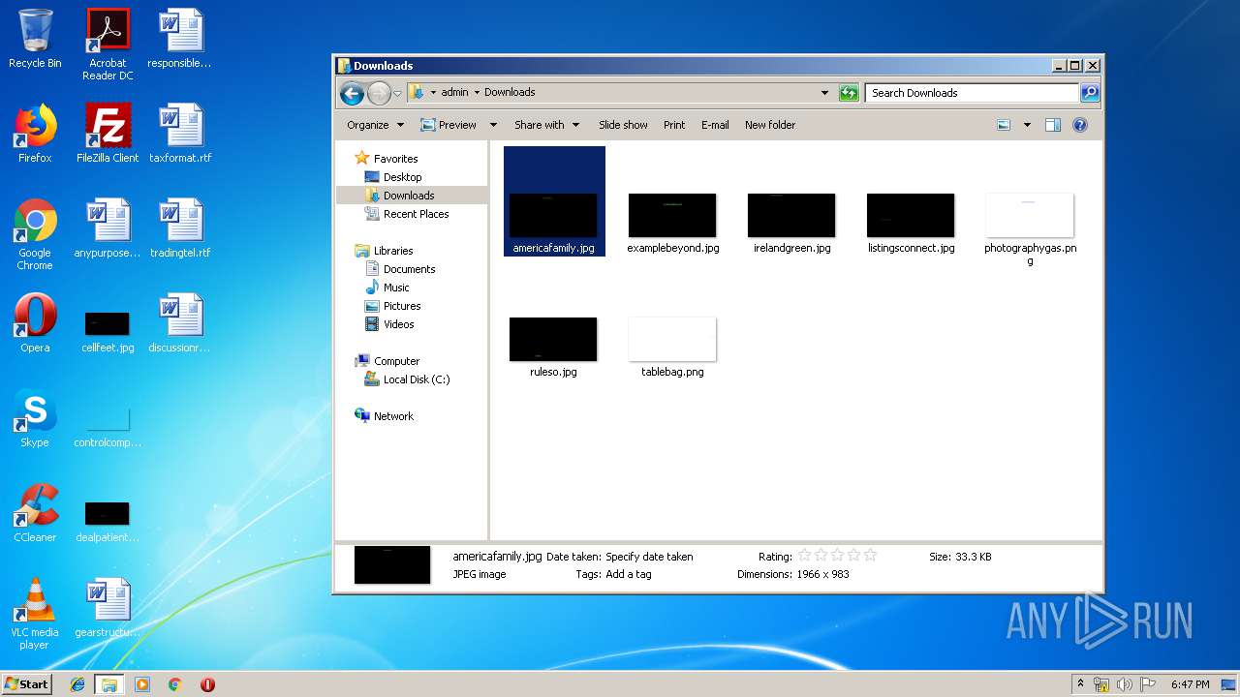This screenshot has width=1240, height=697.
Task: Open Firefox desktop shortcut
Action: tap(35, 134)
